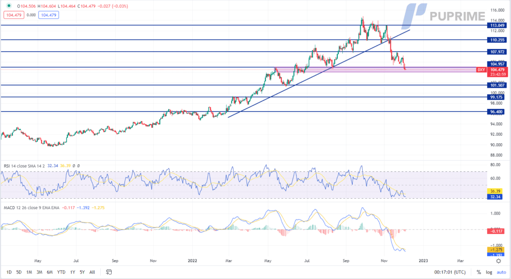511x279 pixels.
Task: Click the 99.175 price level label
Action: click(496, 97)
